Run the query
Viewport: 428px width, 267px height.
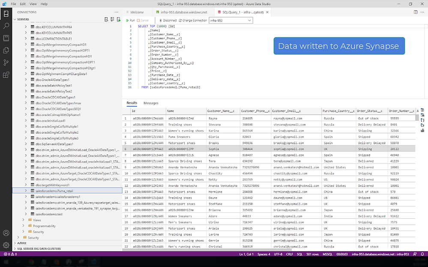tap(131, 21)
